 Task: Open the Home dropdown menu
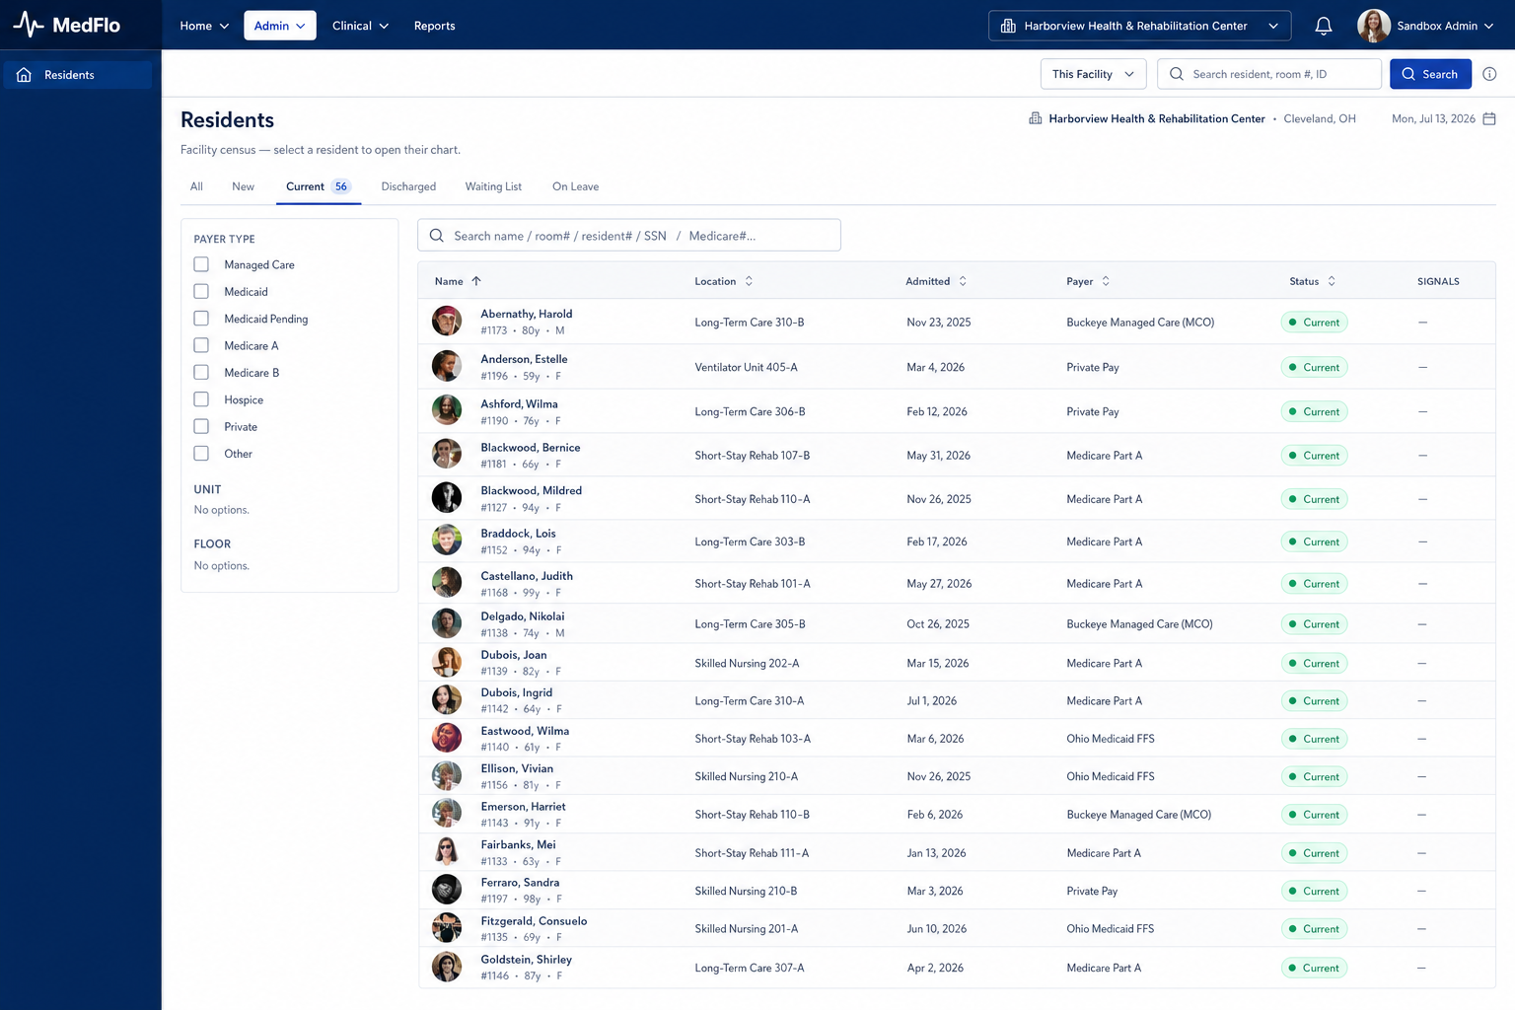coord(204,26)
